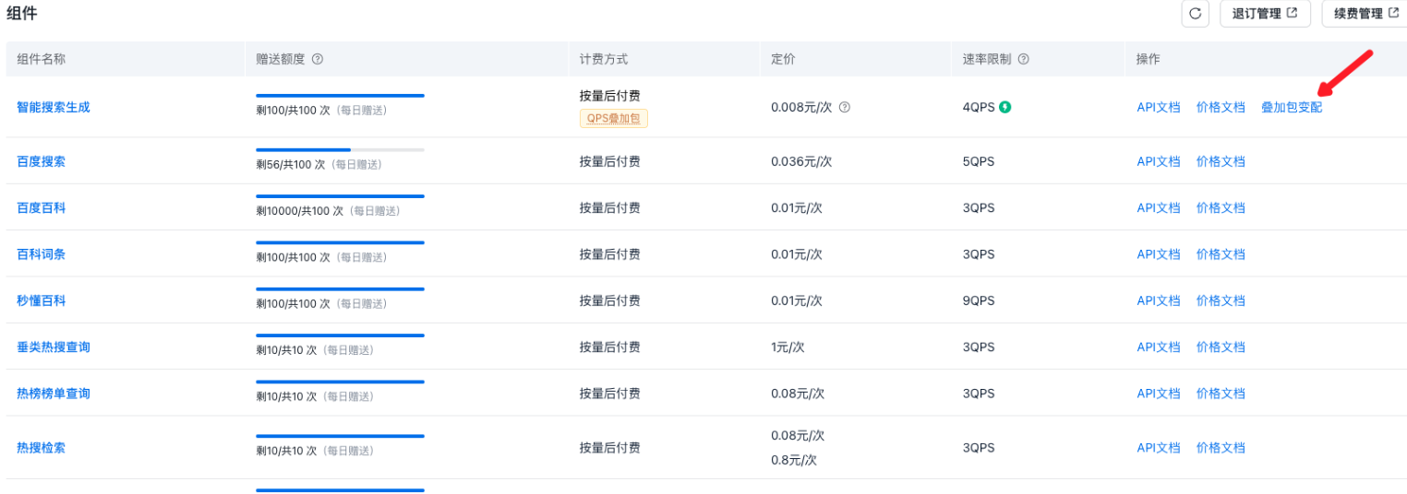Click the 百度搜索 quota progress bar
This screenshot has width=1407, height=494.
click(340, 149)
